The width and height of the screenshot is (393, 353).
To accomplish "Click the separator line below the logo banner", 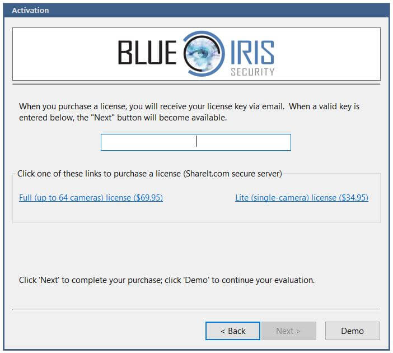I will click(196, 84).
